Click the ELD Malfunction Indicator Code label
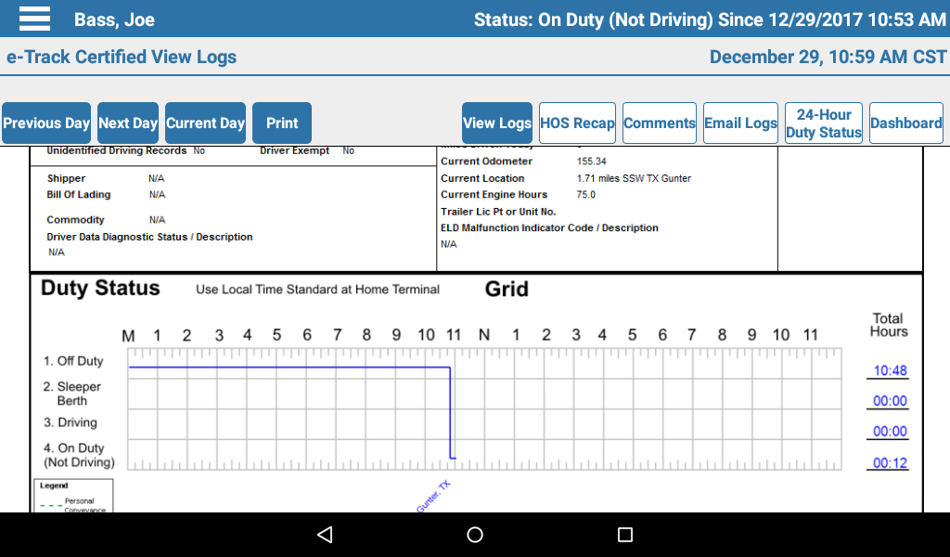Viewport: 950px width, 557px height. 549,227
